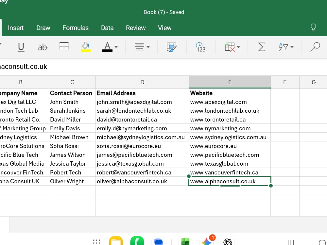Screen dimensions: 327x245
Task: Open Tell Me lightbulb
Action: coord(313,27)
